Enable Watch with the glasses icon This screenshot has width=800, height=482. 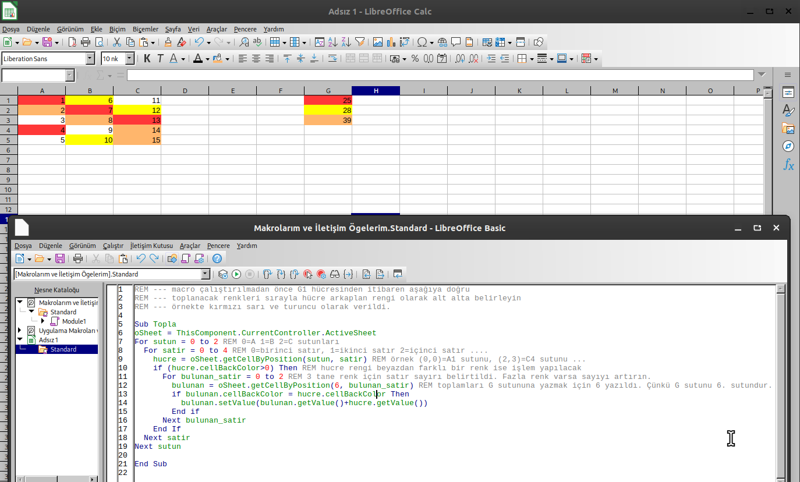(335, 274)
